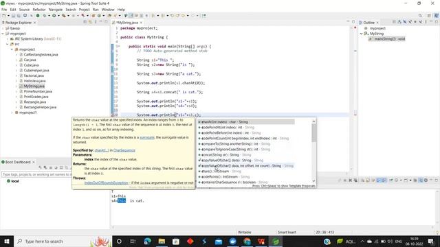
Task: Click the Microsoft Edge taskbar icon
Action: pos(147,241)
